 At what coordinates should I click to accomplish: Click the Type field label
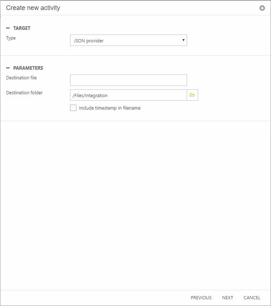(11, 38)
